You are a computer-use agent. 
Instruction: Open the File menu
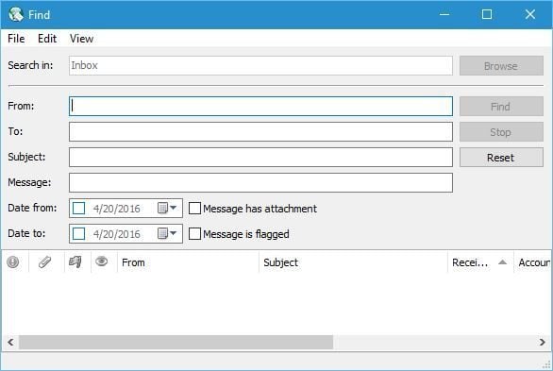click(x=16, y=39)
